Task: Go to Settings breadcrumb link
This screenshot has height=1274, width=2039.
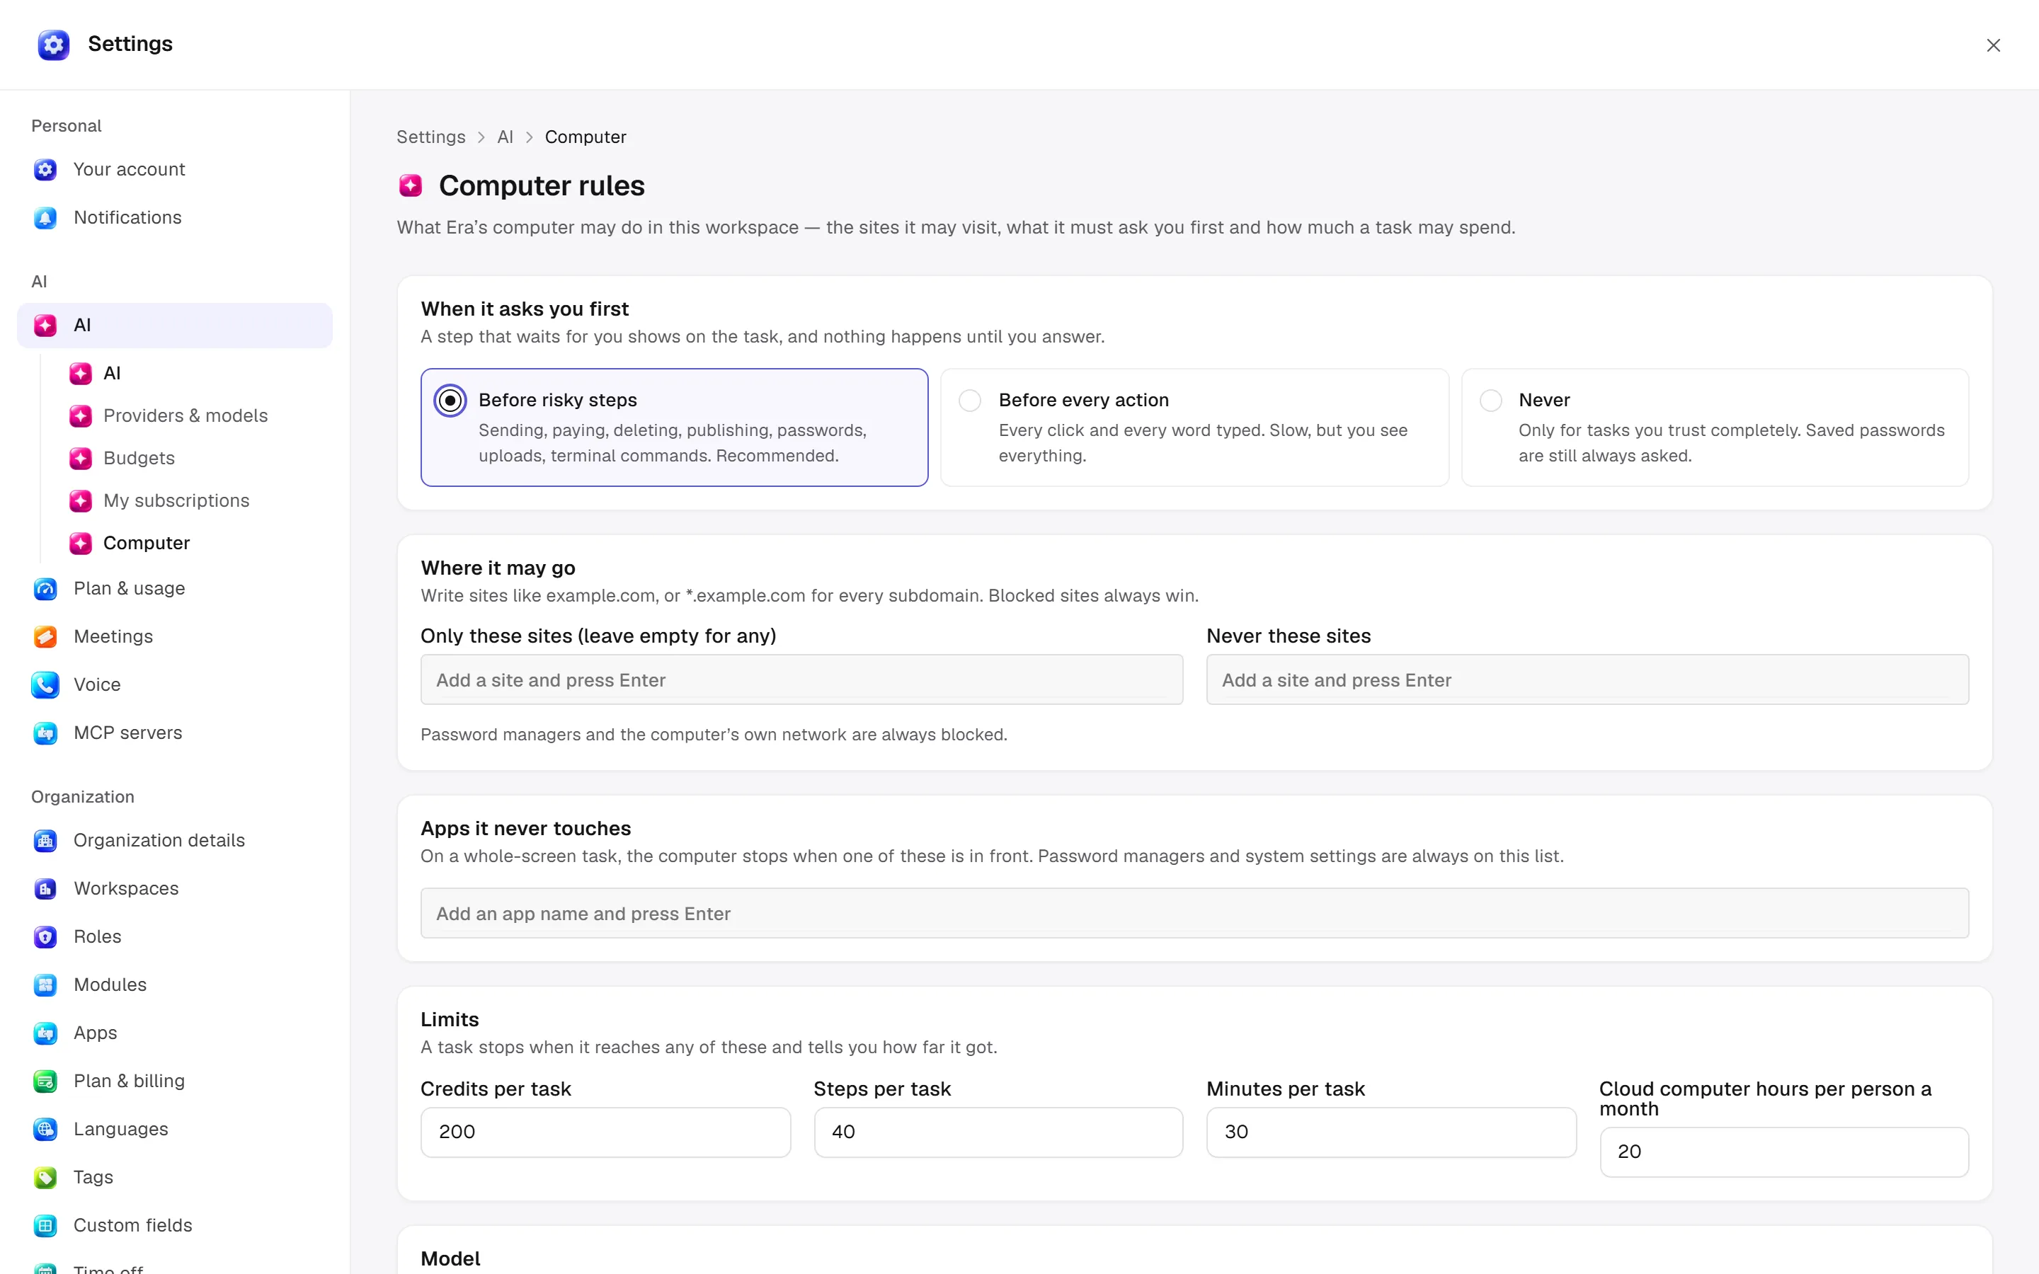Action: (430, 137)
